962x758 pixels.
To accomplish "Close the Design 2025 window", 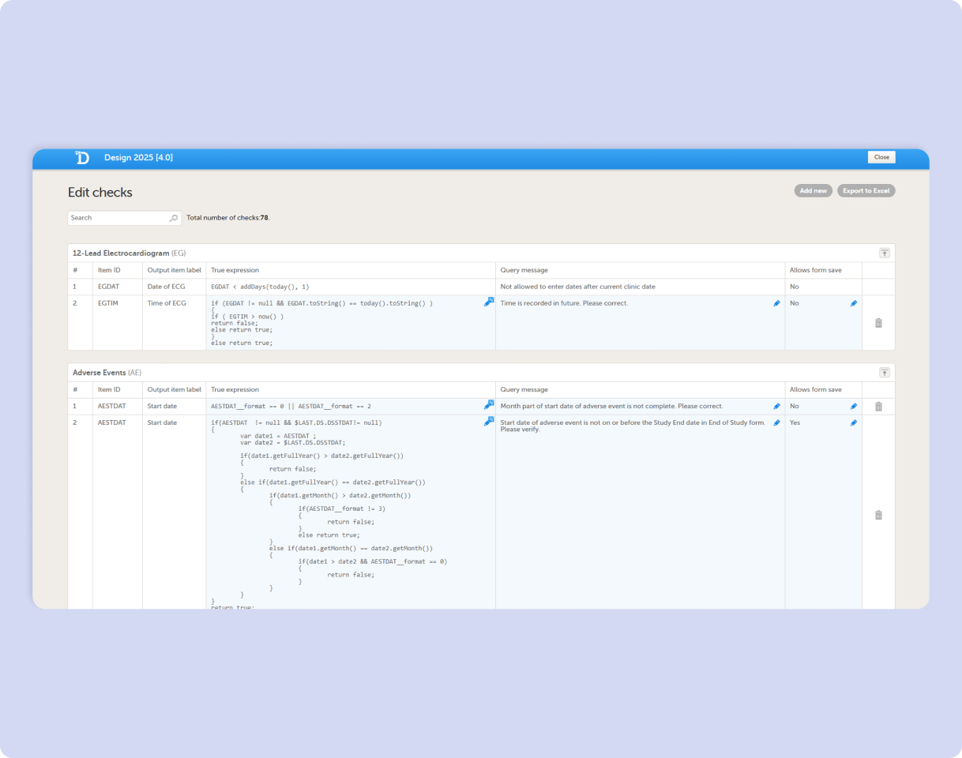I will click(x=881, y=157).
